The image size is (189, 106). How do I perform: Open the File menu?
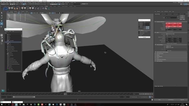pyautogui.click(x=1, y=2)
